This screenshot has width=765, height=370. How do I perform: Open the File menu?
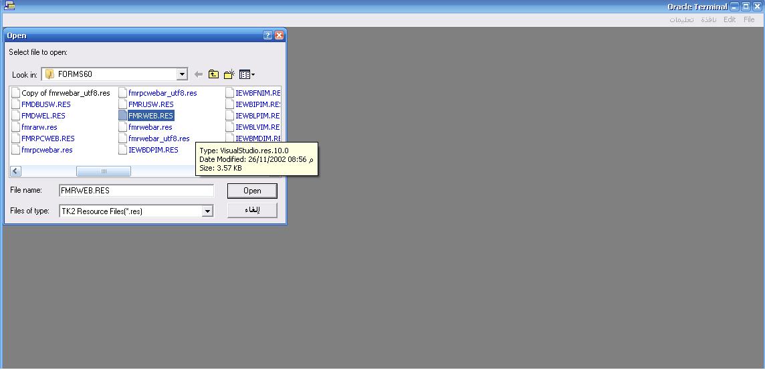tap(749, 19)
